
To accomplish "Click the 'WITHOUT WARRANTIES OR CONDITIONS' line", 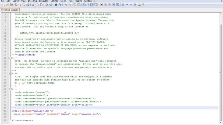I will (x=64, y=45).
